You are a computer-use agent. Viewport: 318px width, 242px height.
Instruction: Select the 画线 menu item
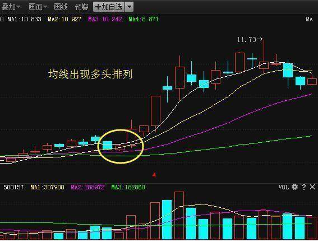pos(61,7)
